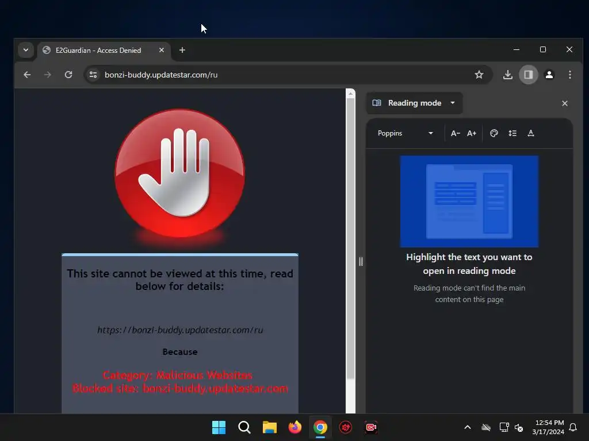
Task: Open the line spacing option
Action: pos(512,133)
